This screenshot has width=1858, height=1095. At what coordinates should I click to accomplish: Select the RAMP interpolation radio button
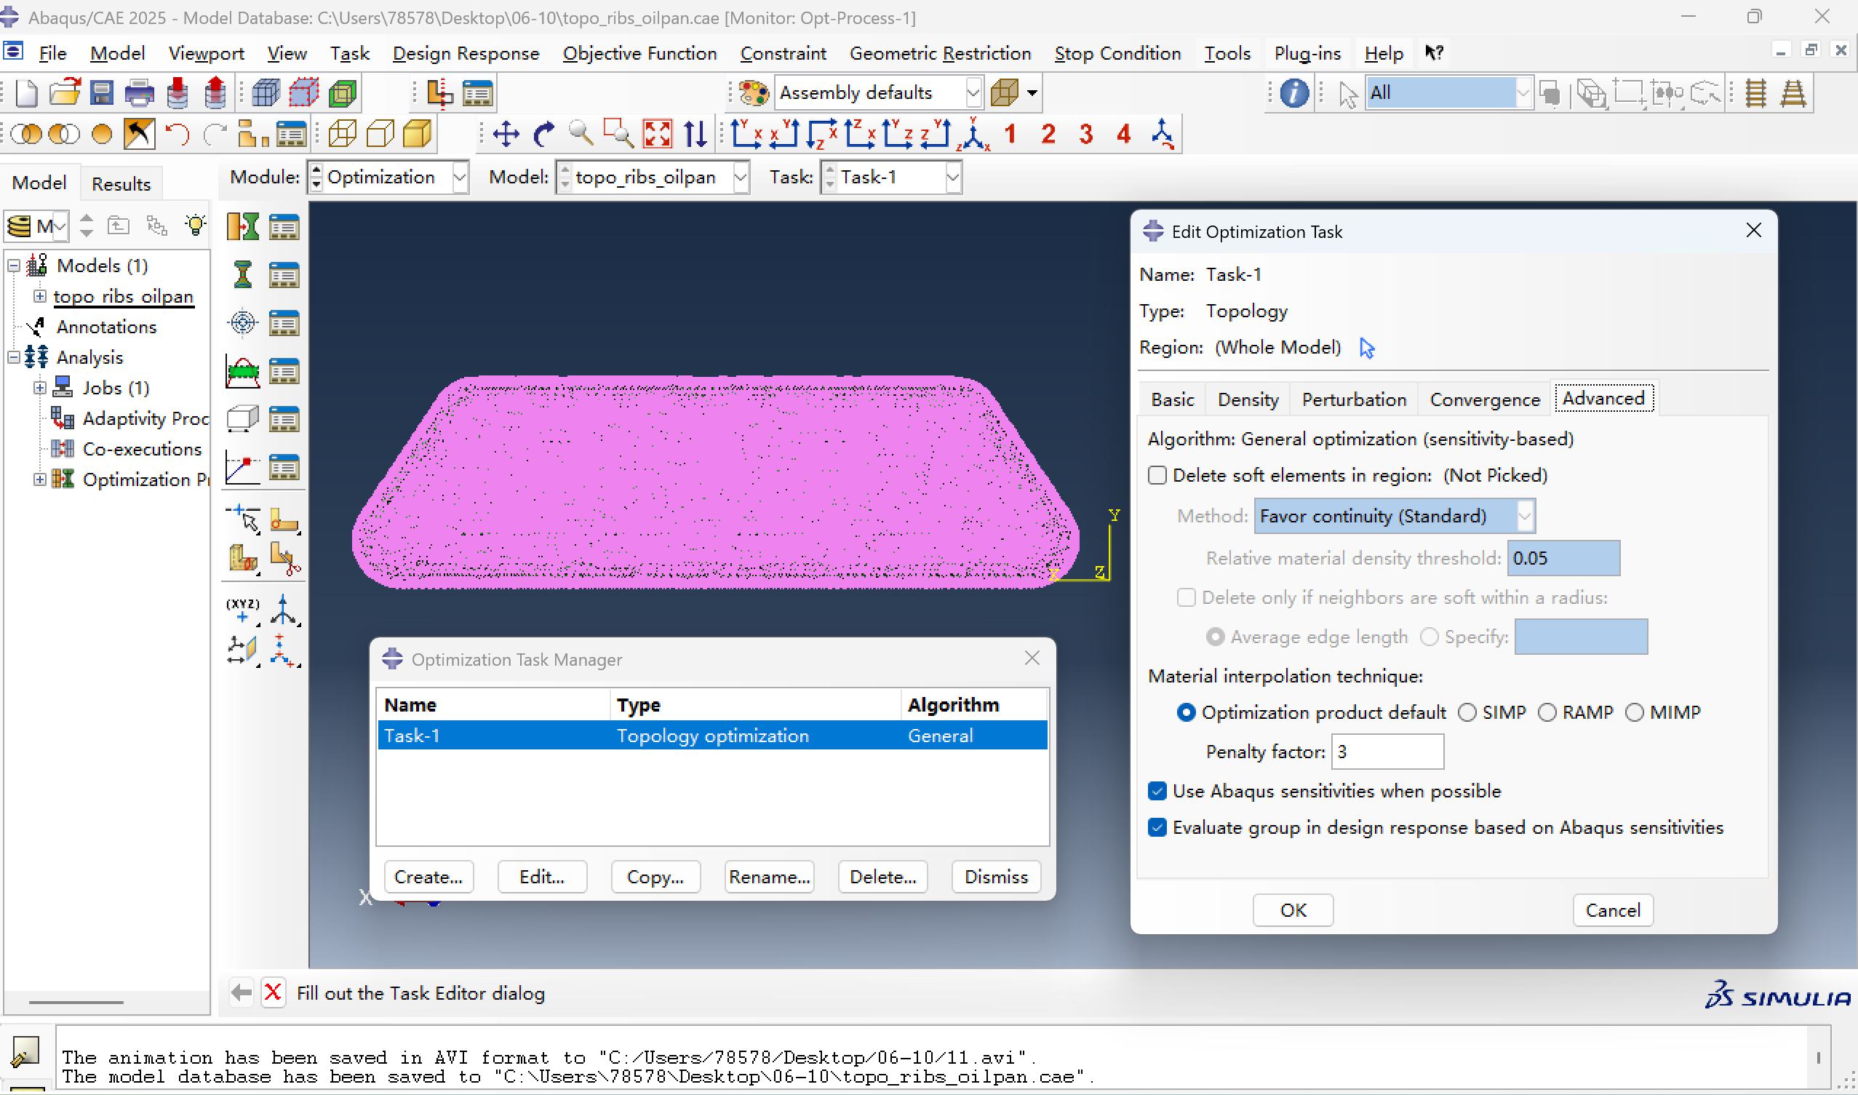pos(1547,713)
